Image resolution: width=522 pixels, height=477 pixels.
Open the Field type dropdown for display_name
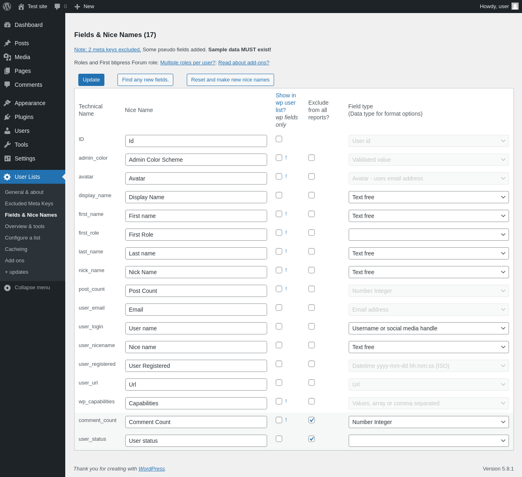[x=428, y=197]
